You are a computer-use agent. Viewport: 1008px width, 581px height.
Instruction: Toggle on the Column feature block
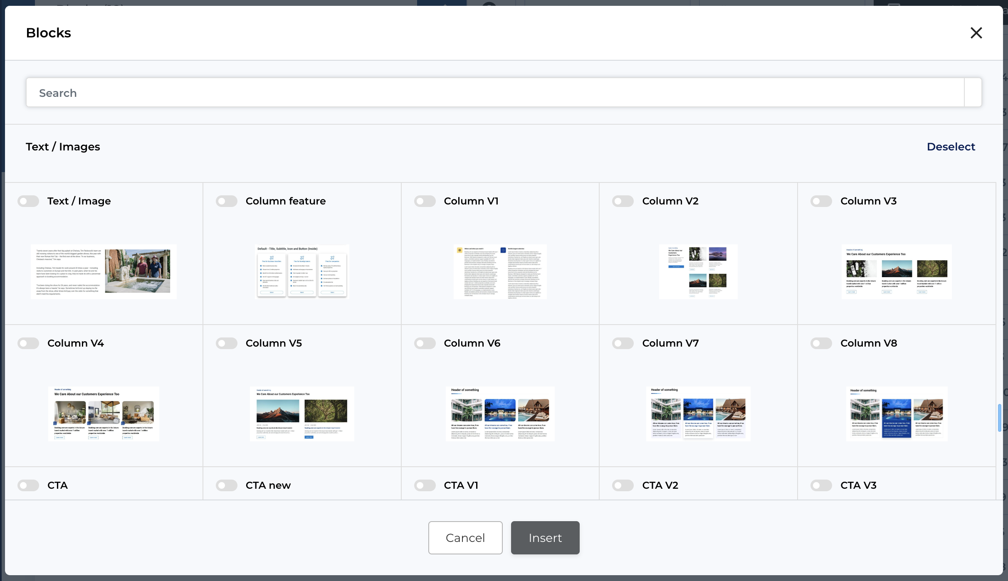click(227, 201)
